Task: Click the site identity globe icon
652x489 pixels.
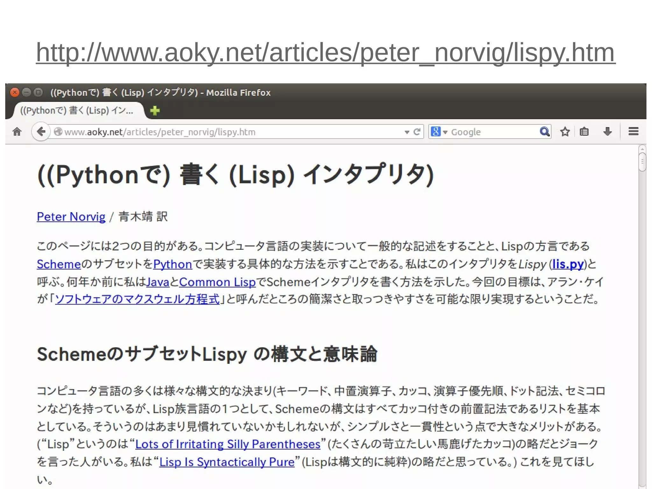Action: [58, 132]
